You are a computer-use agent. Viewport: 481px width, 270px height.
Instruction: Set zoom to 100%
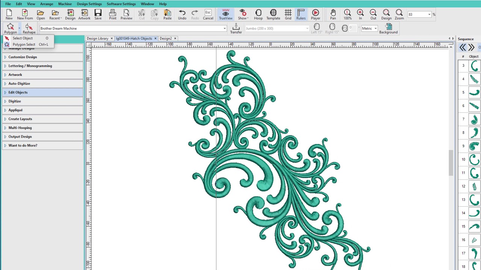[x=348, y=15]
